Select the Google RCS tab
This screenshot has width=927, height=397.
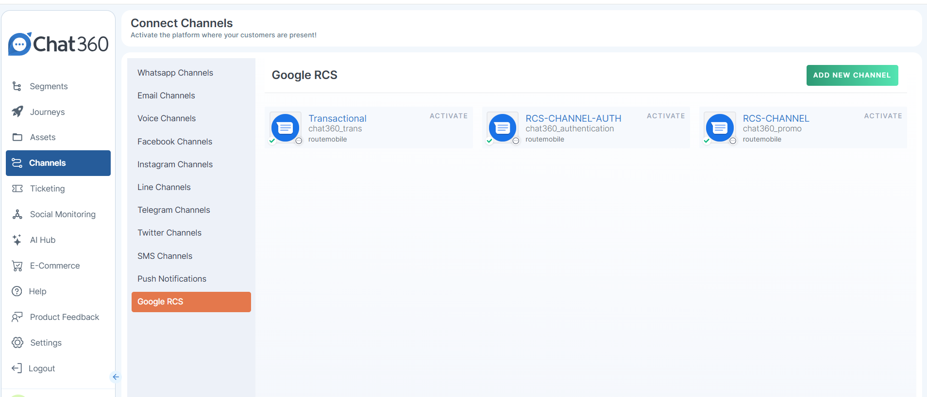coord(191,302)
